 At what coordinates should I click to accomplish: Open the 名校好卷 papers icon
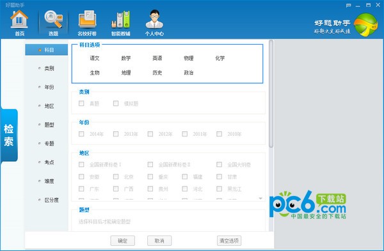pos(87,20)
